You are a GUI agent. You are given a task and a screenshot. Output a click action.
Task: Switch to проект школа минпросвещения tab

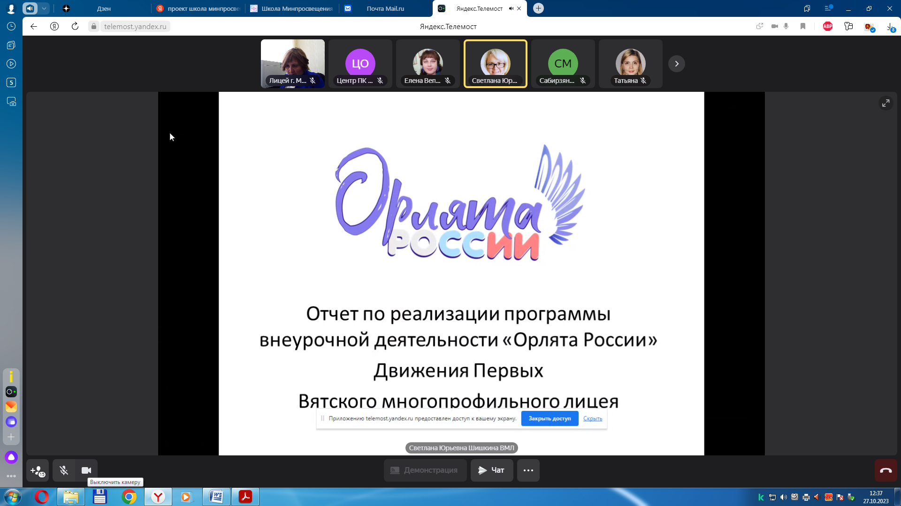199,8
